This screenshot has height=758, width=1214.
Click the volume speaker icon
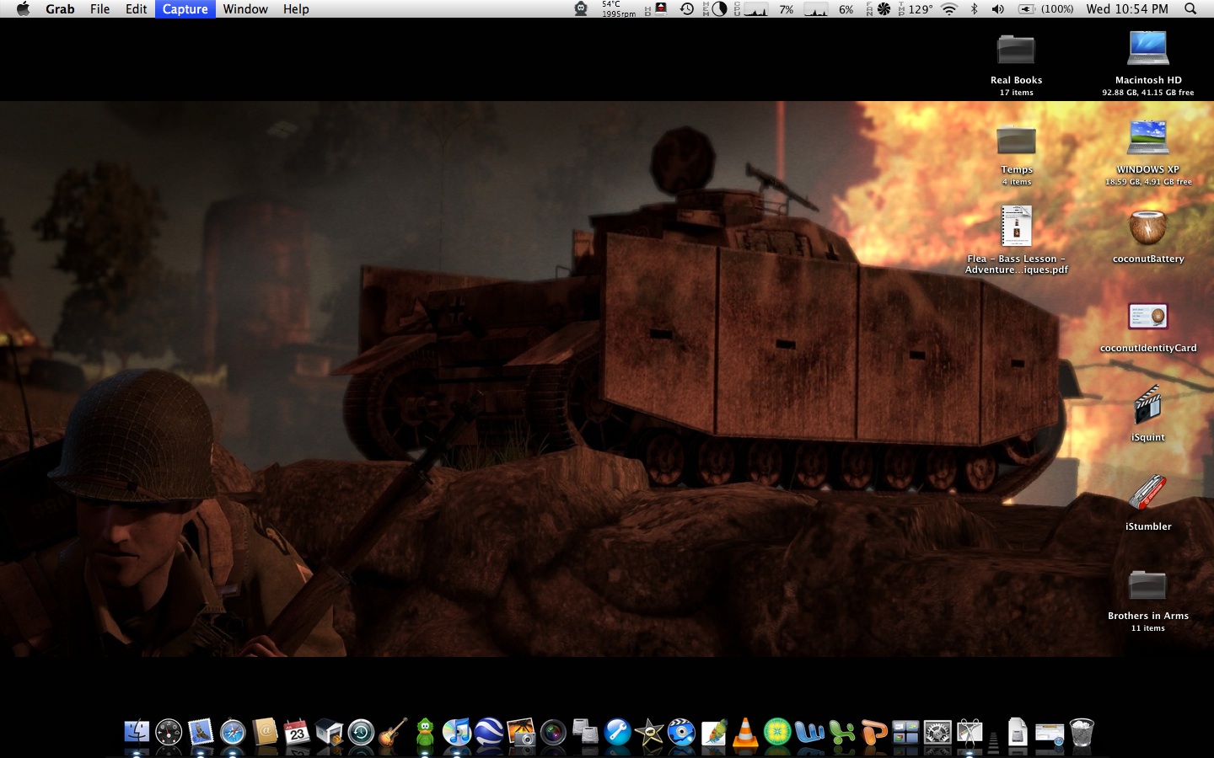(998, 8)
